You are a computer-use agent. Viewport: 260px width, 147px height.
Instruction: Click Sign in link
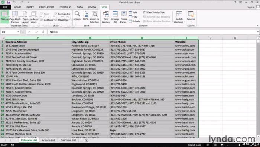click(251, 7)
